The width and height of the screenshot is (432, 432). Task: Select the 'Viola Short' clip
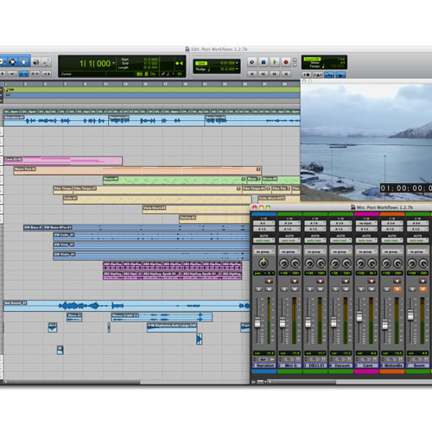pos(196,209)
